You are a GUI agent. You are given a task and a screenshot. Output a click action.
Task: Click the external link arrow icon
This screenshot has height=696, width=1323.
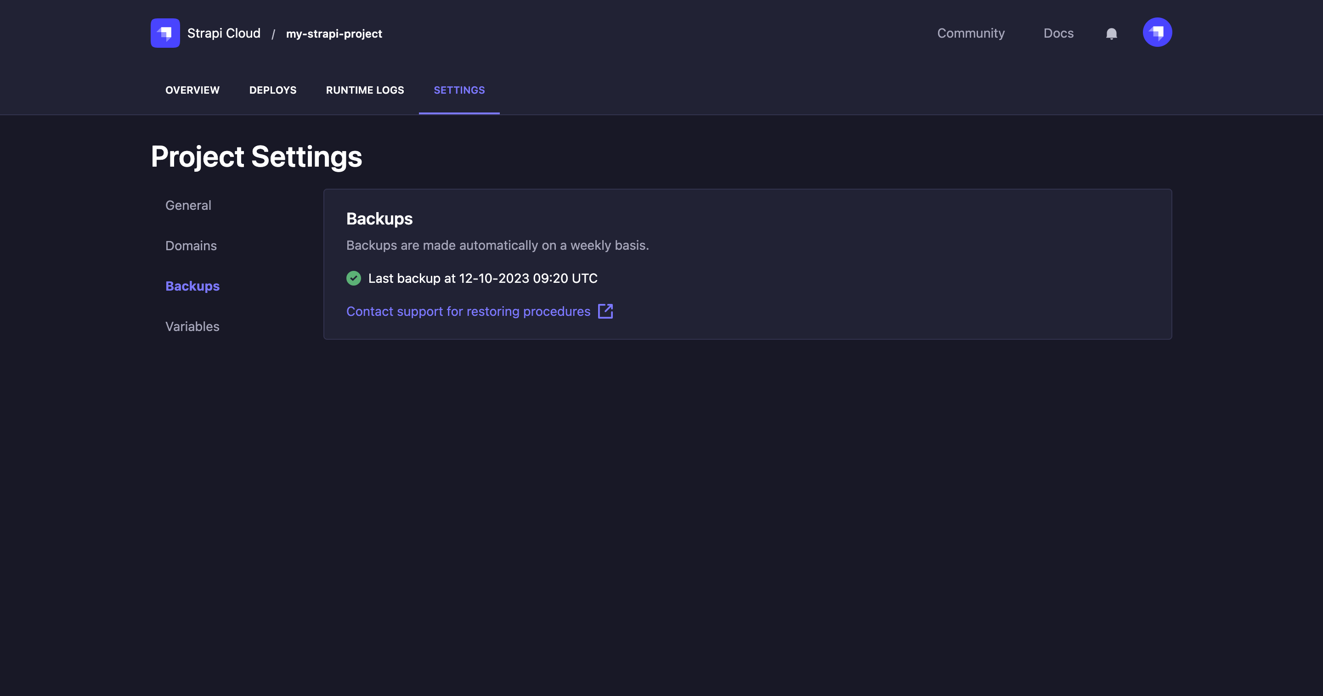pyautogui.click(x=605, y=311)
